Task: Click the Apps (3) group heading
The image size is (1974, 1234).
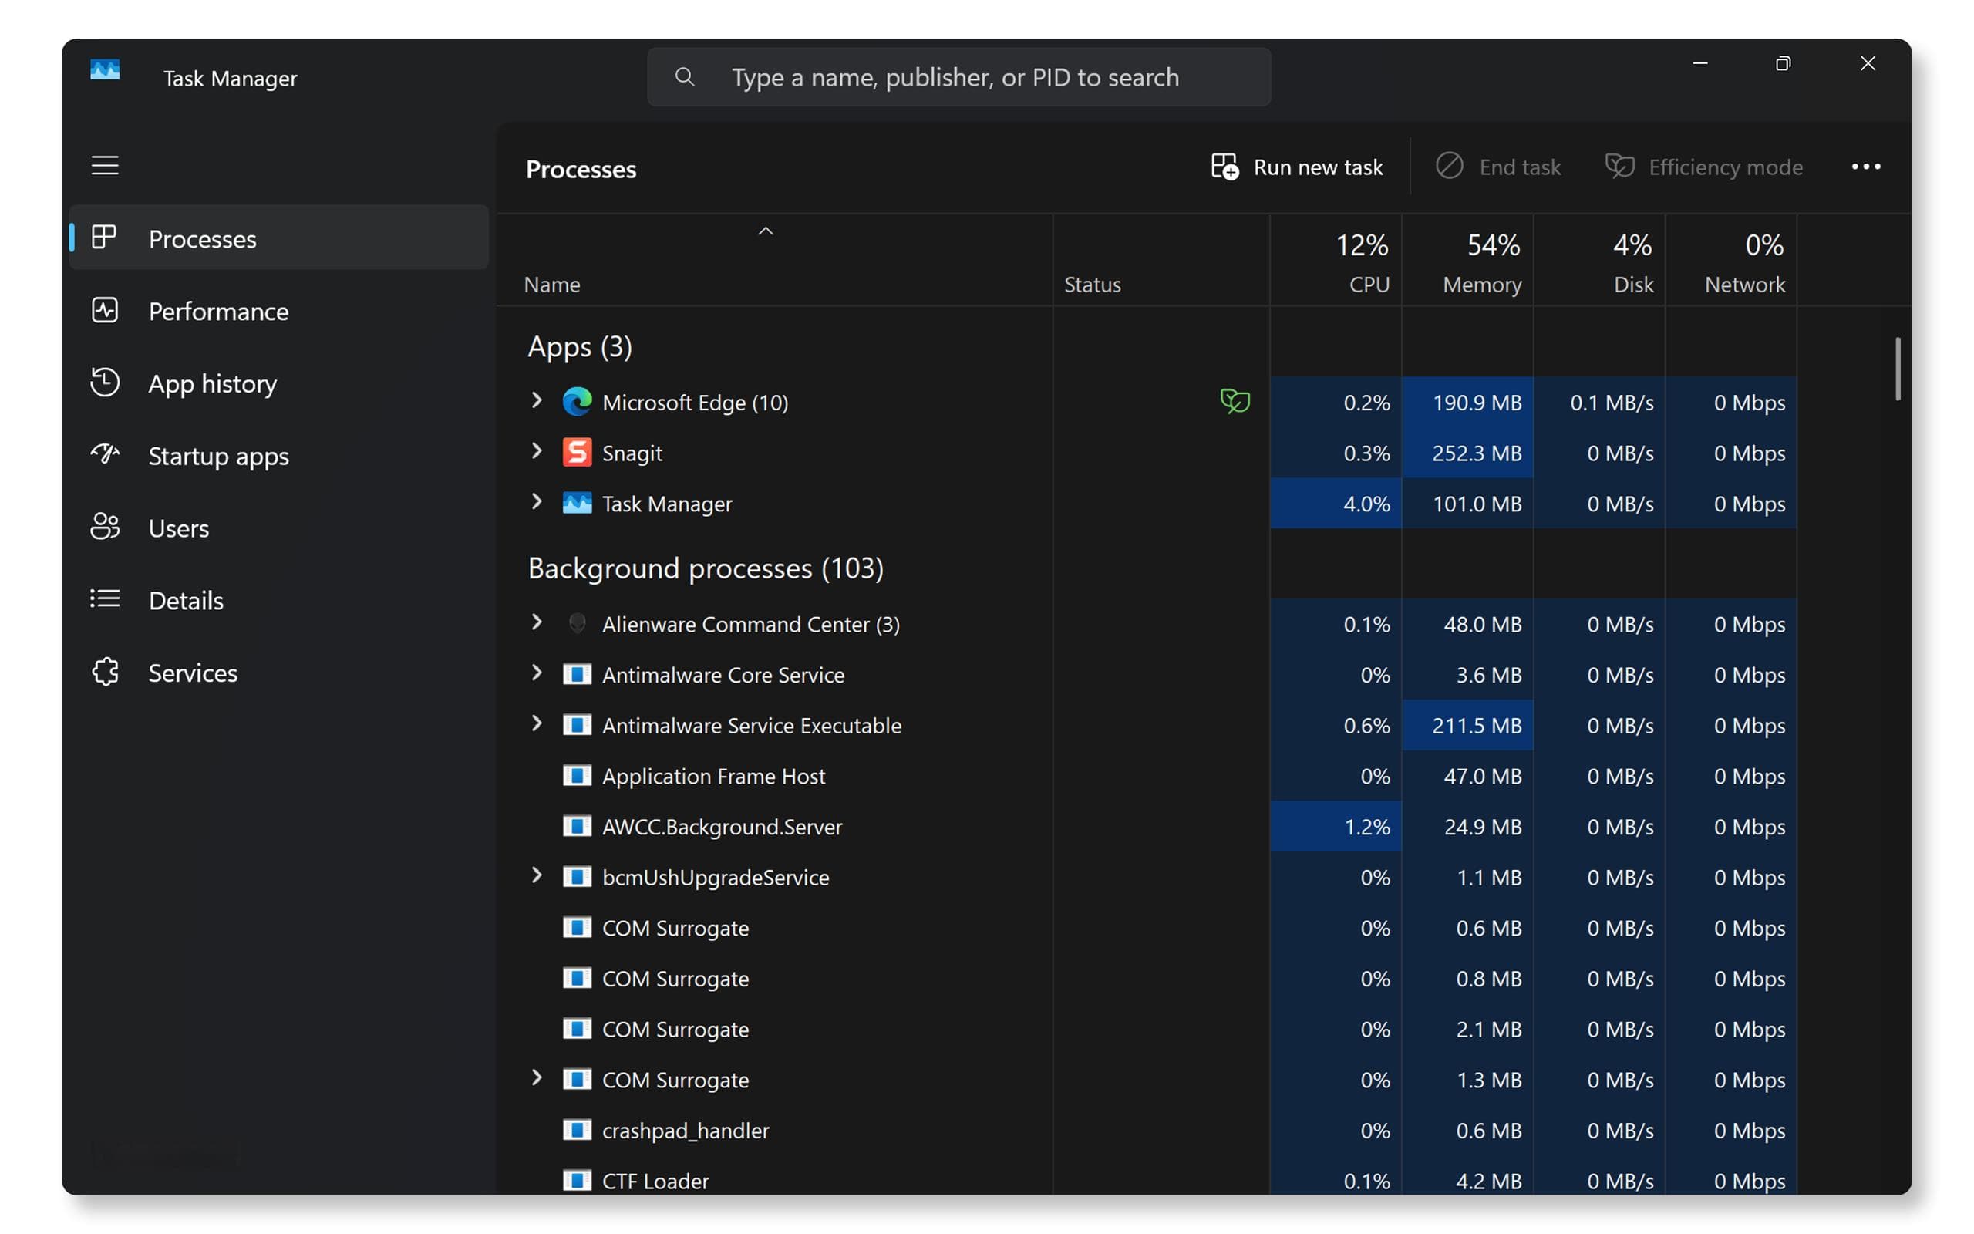Action: click(580, 347)
